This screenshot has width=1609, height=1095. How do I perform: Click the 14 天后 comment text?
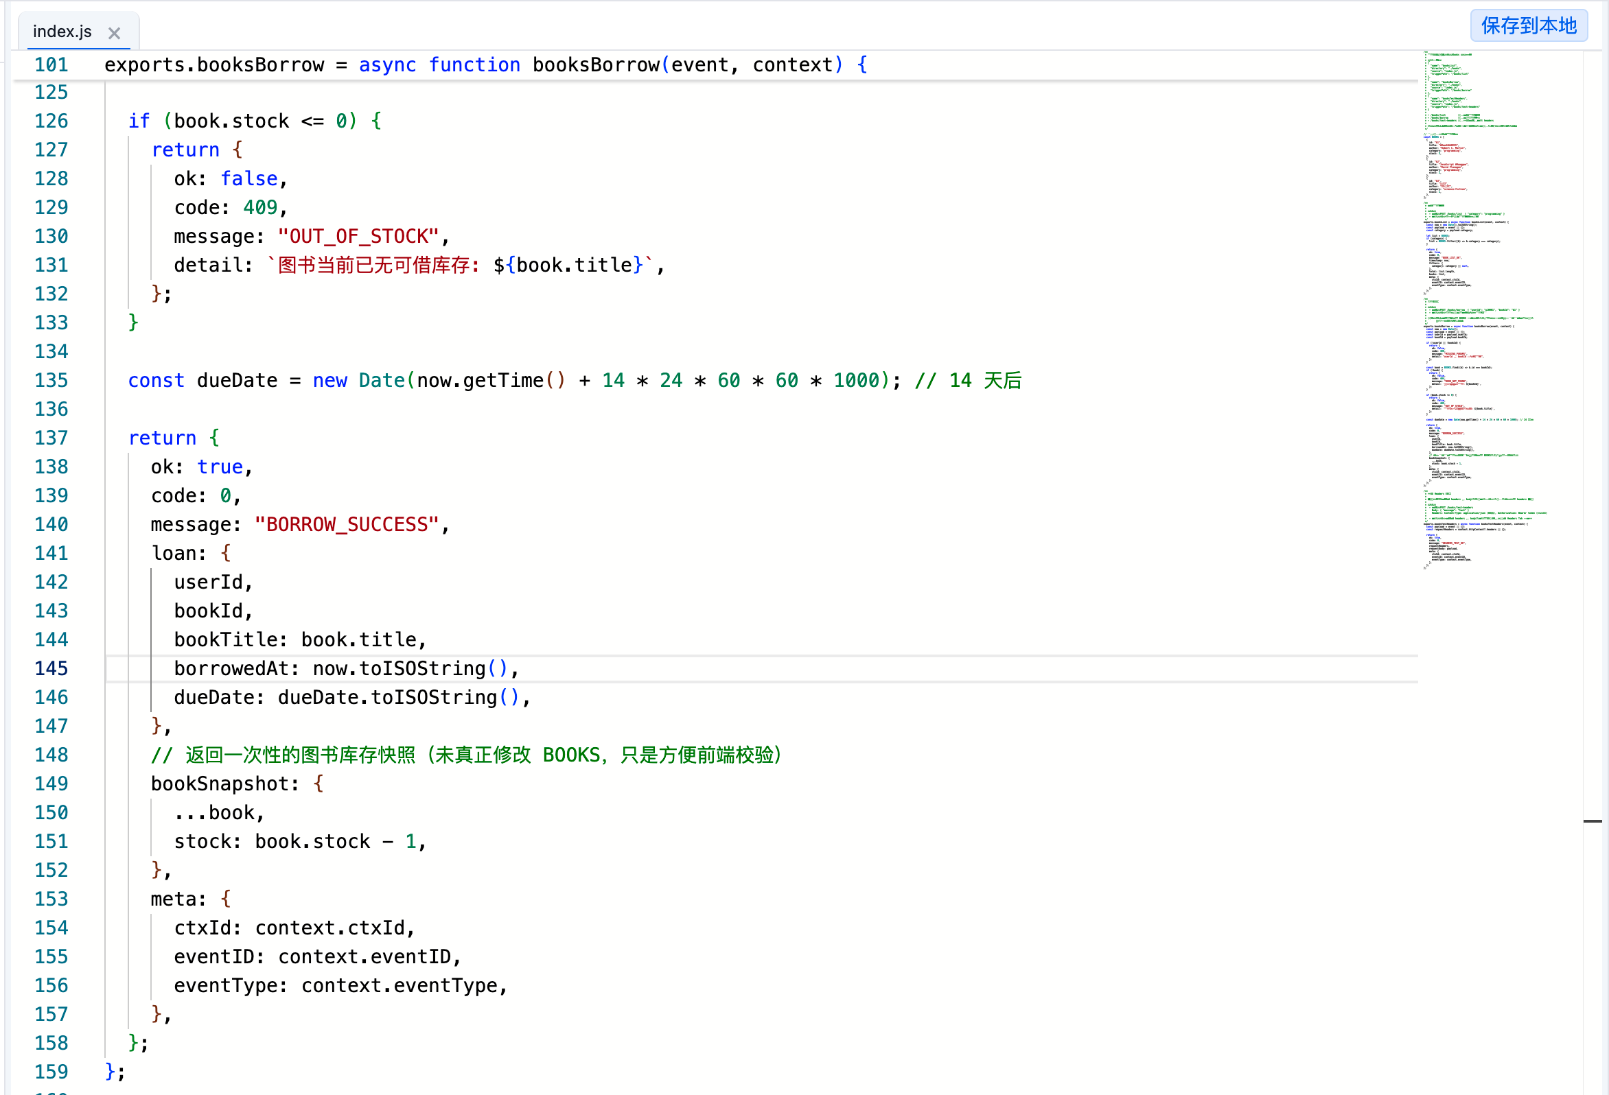coord(984,381)
